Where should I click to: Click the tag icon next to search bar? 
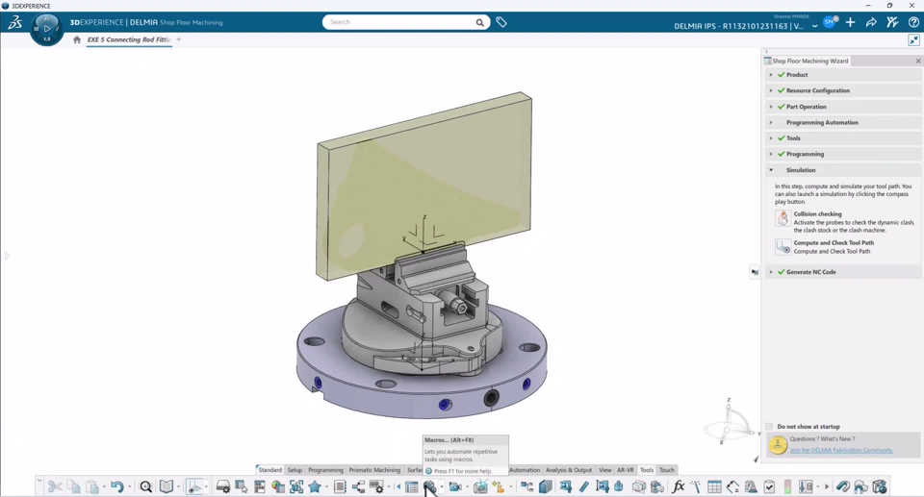[501, 22]
